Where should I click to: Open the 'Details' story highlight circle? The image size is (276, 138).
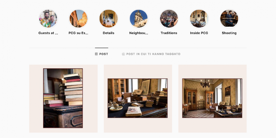pos(108,19)
